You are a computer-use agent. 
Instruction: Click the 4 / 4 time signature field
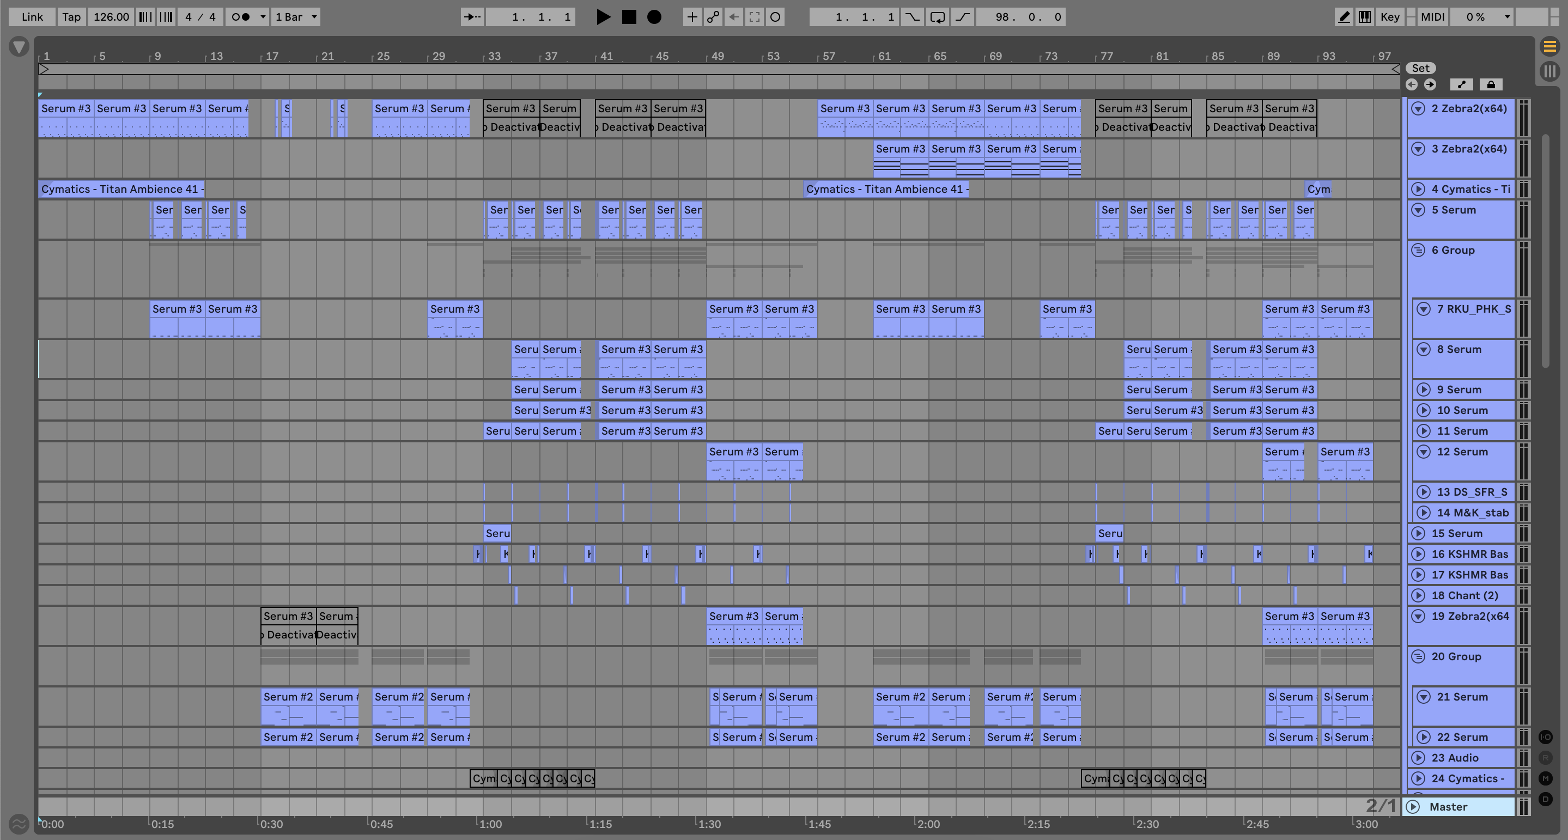pos(200,17)
